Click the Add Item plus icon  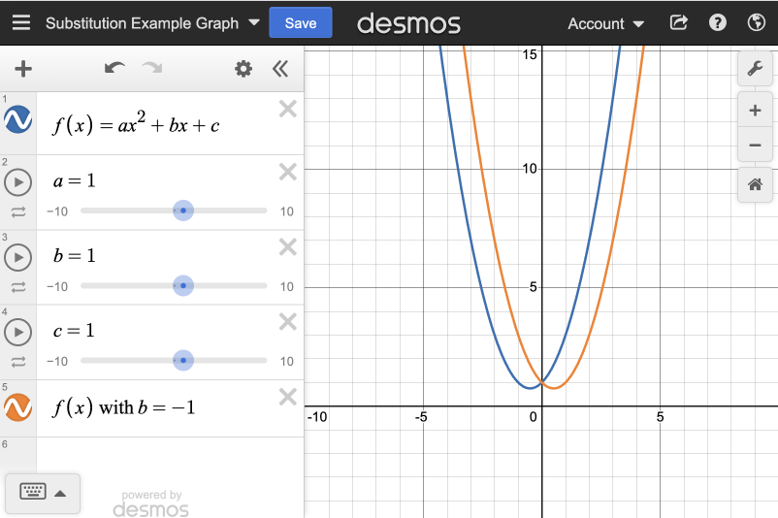(x=23, y=69)
